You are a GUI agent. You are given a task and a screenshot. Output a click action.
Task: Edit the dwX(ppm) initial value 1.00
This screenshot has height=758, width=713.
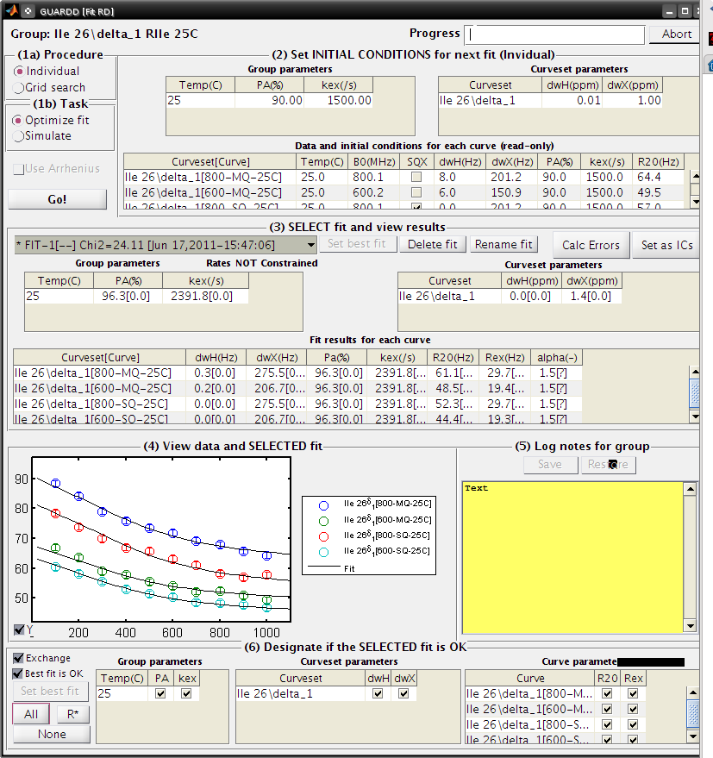(x=632, y=100)
